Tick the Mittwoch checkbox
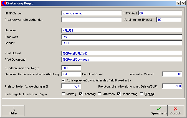Viewport: 187px width, 118px height. point(100,94)
